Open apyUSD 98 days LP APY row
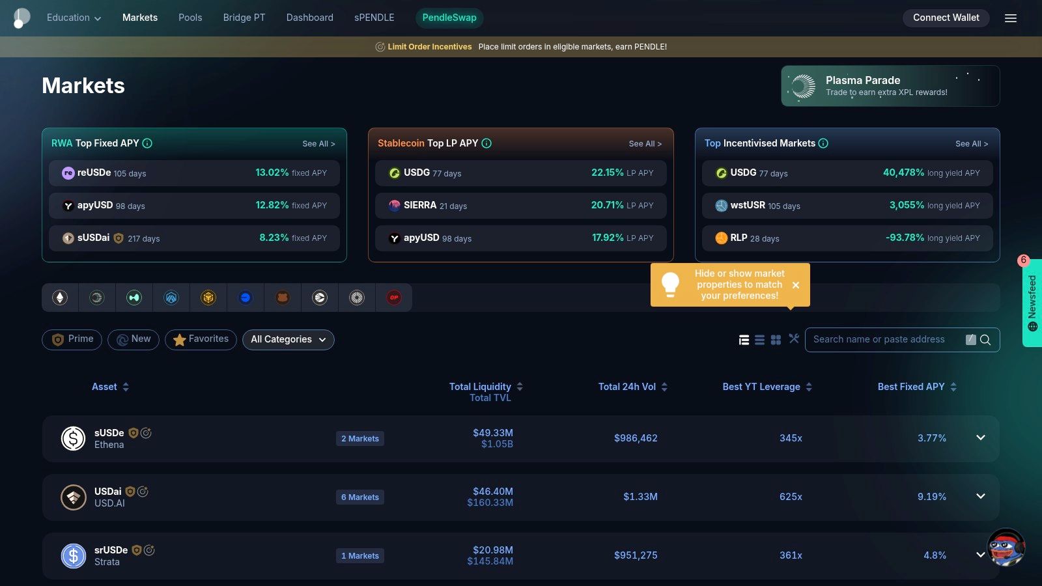 pos(520,238)
